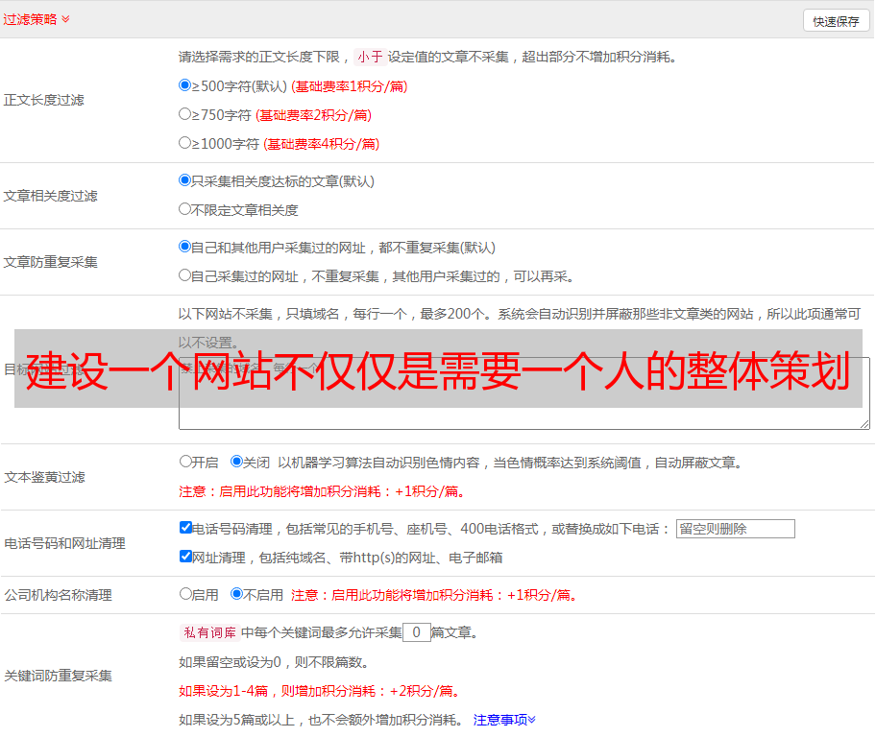Expand the 注意事项 link
The width and height of the screenshot is (876, 737).
click(504, 721)
